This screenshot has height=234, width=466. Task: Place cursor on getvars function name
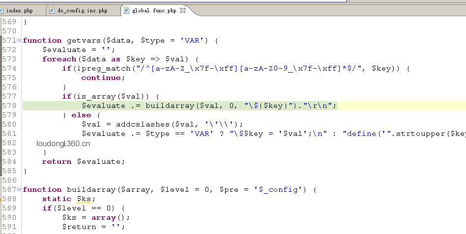(84, 41)
